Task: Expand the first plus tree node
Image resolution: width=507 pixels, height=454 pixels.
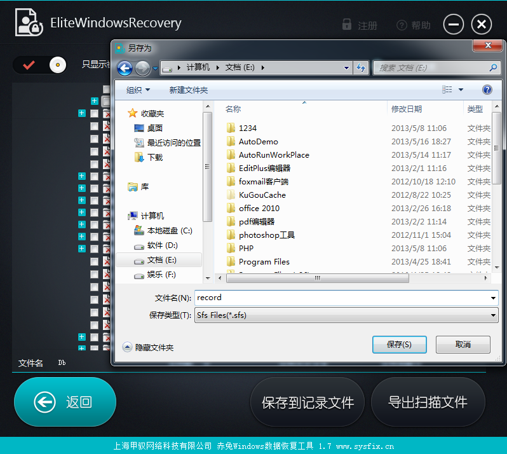Action: [95, 101]
